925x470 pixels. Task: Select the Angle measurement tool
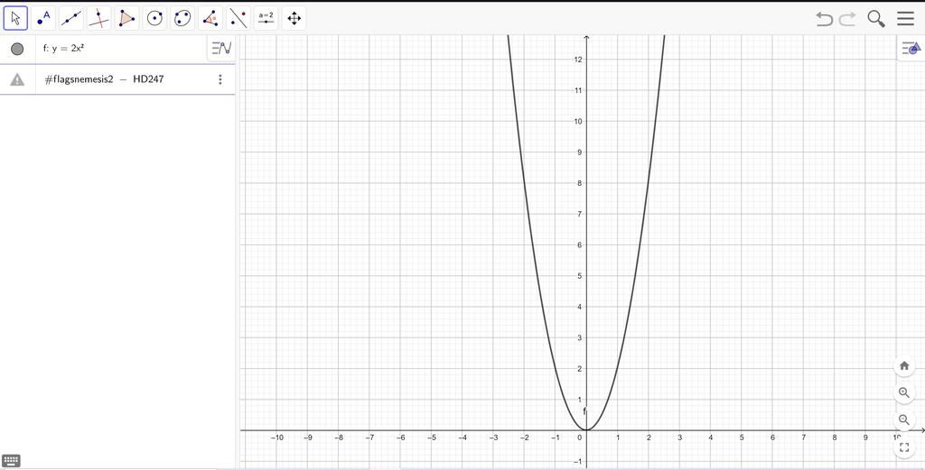coord(210,18)
